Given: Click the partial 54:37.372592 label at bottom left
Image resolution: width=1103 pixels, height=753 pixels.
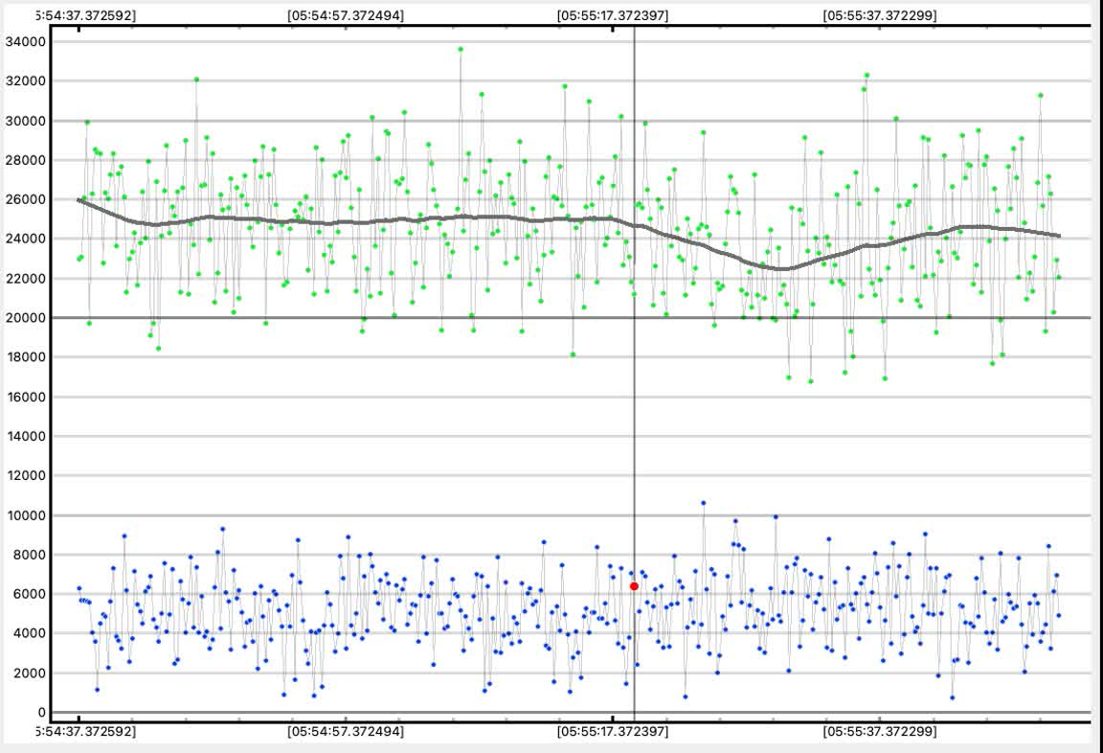Looking at the screenshot, I should pos(85,731).
